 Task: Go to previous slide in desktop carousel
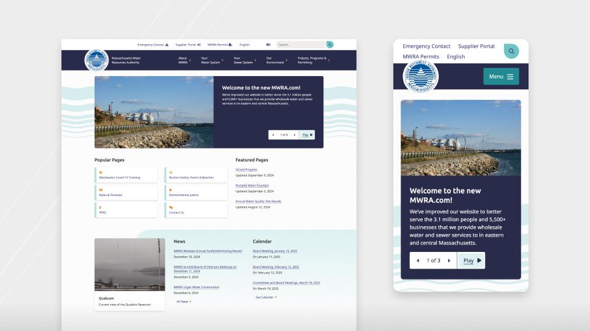pos(273,135)
